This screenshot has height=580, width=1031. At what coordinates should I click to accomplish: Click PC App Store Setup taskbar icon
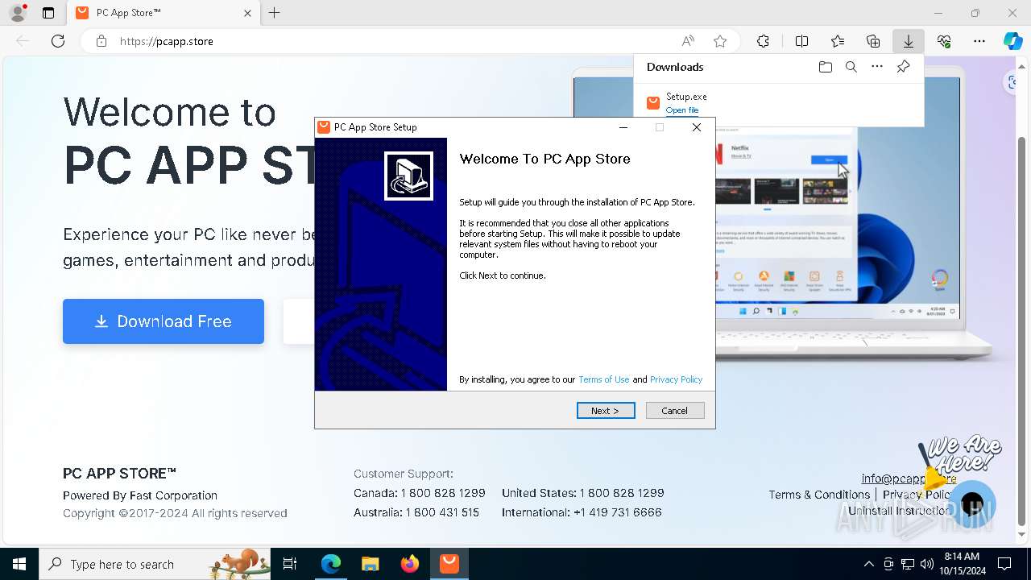click(x=449, y=564)
